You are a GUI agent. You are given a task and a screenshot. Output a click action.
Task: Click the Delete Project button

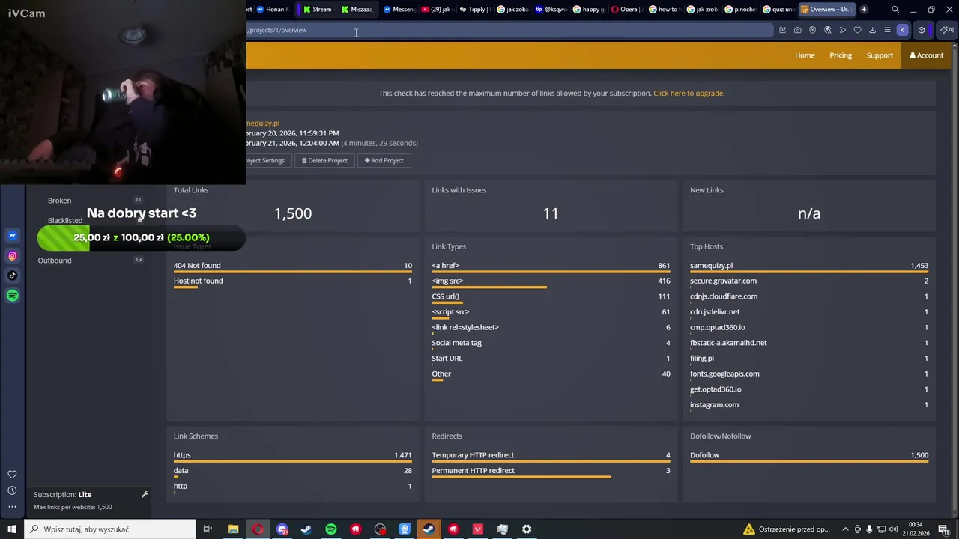(x=324, y=160)
